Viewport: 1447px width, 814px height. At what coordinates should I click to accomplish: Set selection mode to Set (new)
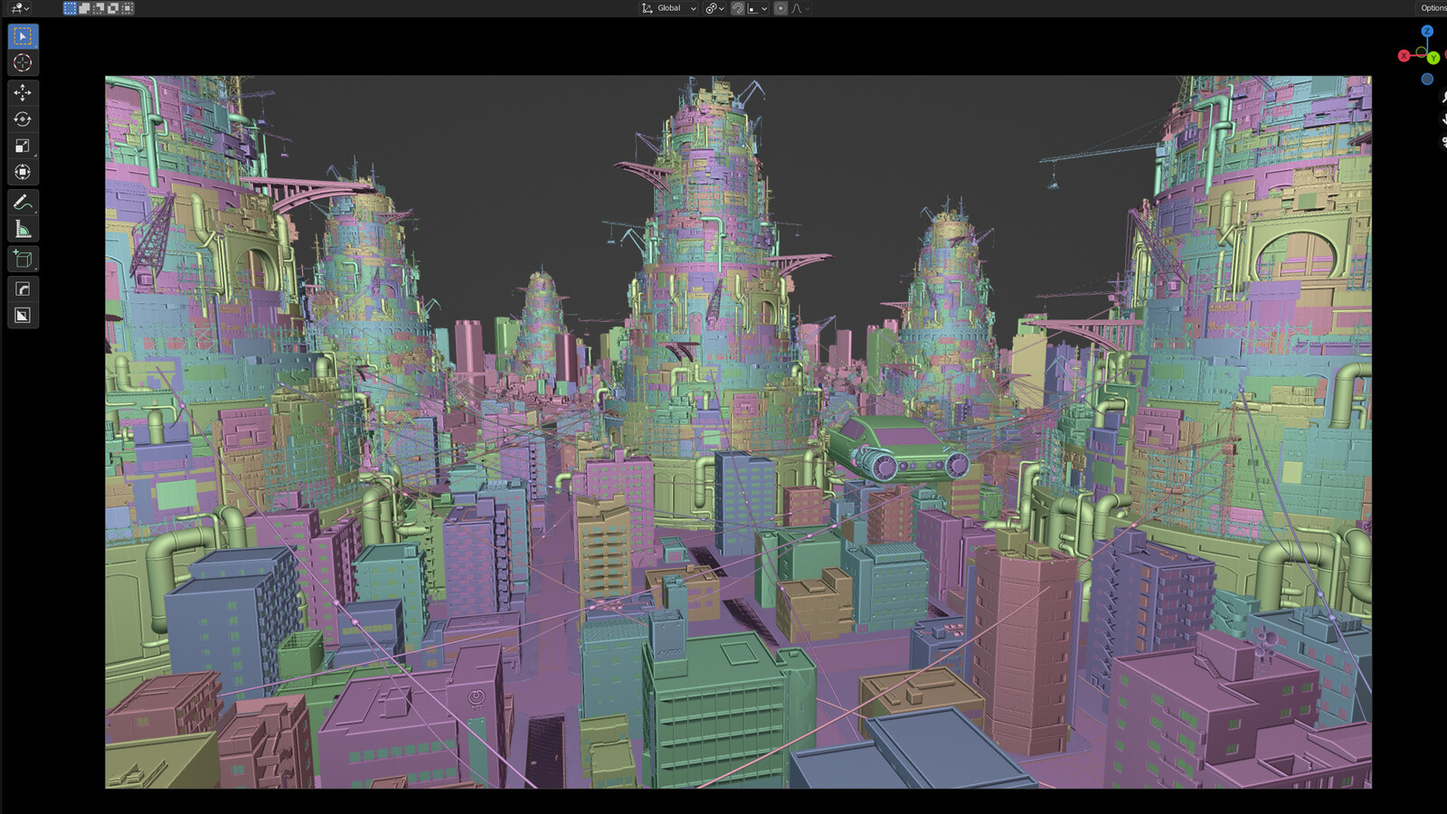(70, 8)
